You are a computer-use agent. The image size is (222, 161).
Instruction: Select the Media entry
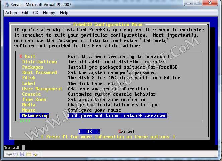coord(29,105)
